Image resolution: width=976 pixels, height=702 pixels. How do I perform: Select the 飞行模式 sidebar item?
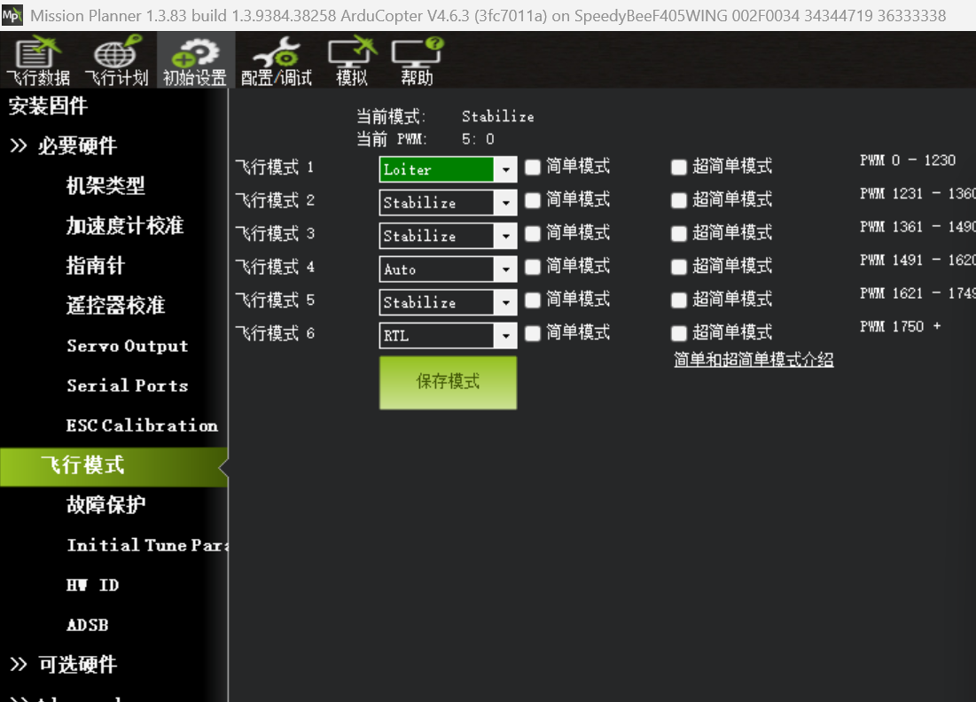113,466
